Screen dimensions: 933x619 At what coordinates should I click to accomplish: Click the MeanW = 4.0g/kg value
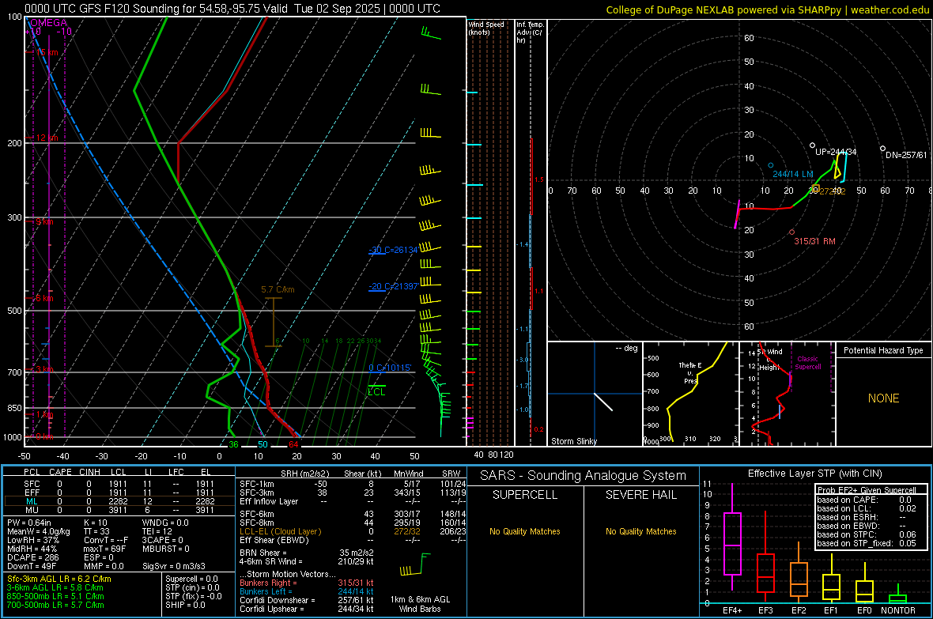click(38, 531)
